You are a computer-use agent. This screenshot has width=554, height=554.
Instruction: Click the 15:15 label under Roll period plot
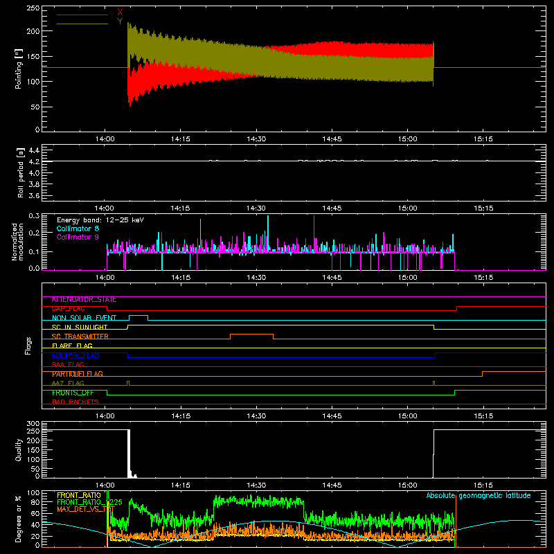pyautogui.click(x=483, y=208)
